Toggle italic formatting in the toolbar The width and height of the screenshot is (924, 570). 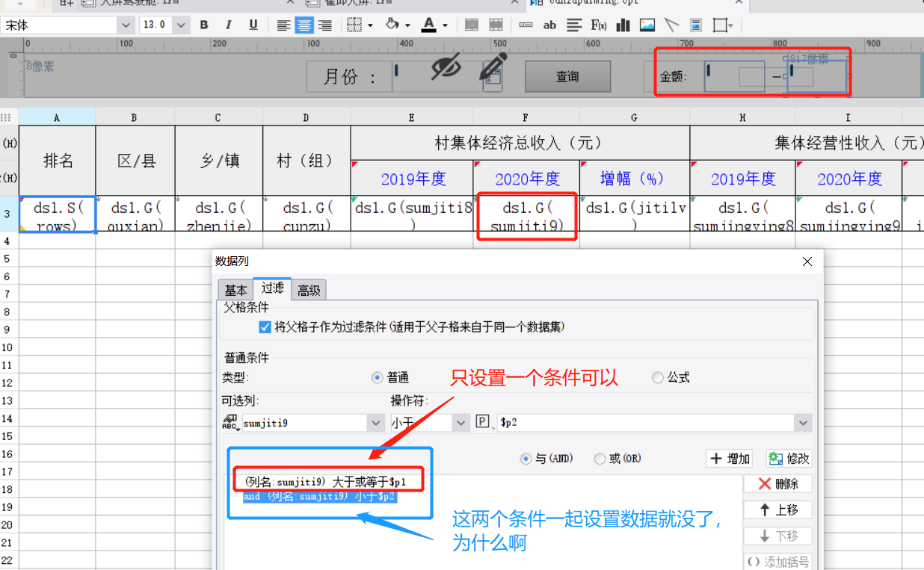coord(229,25)
